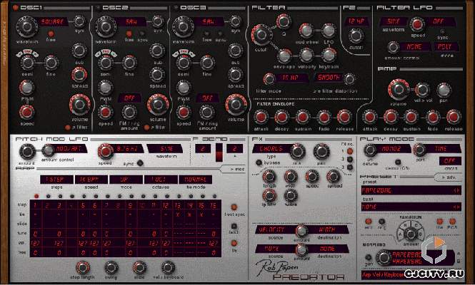Click the AMP pan knob
Image resolution: width=475 pixels, height=285 pixels.
click(443, 90)
